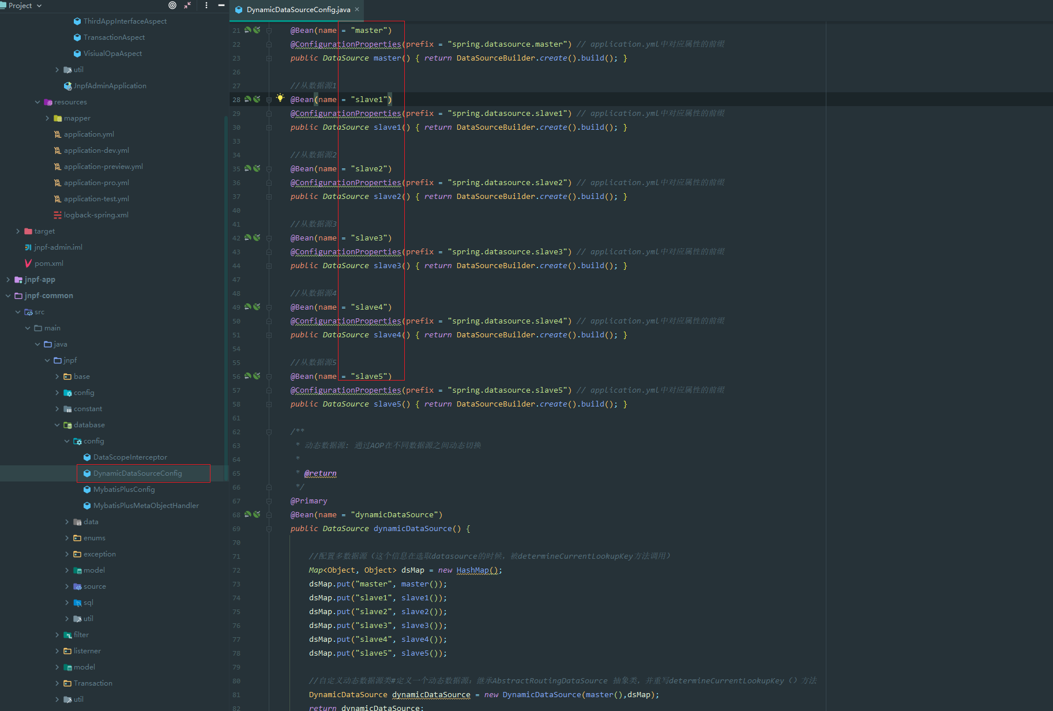The image size is (1053, 711).
Task: Open application-dev.yml file
Action: (96, 151)
